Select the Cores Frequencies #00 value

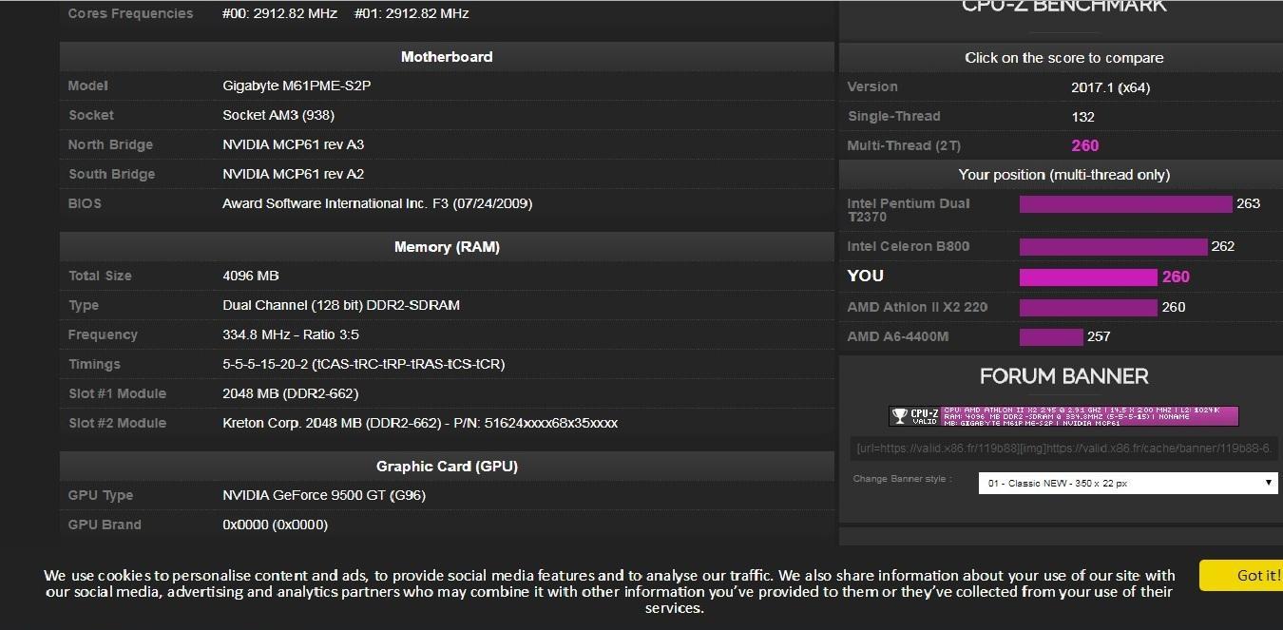[x=279, y=13]
